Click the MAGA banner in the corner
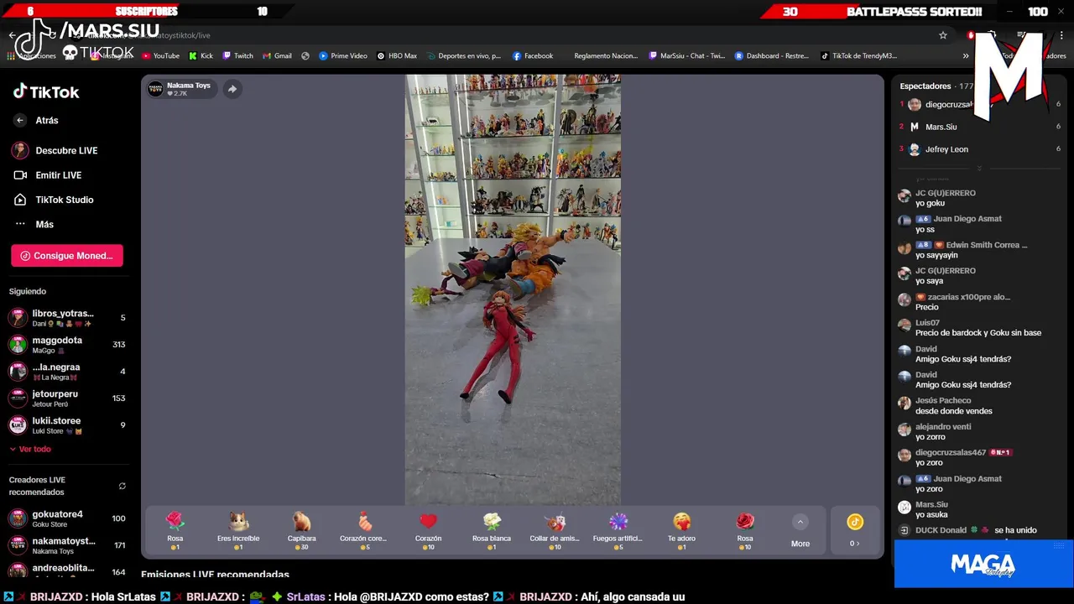This screenshot has height=604, width=1074. pyautogui.click(x=983, y=564)
